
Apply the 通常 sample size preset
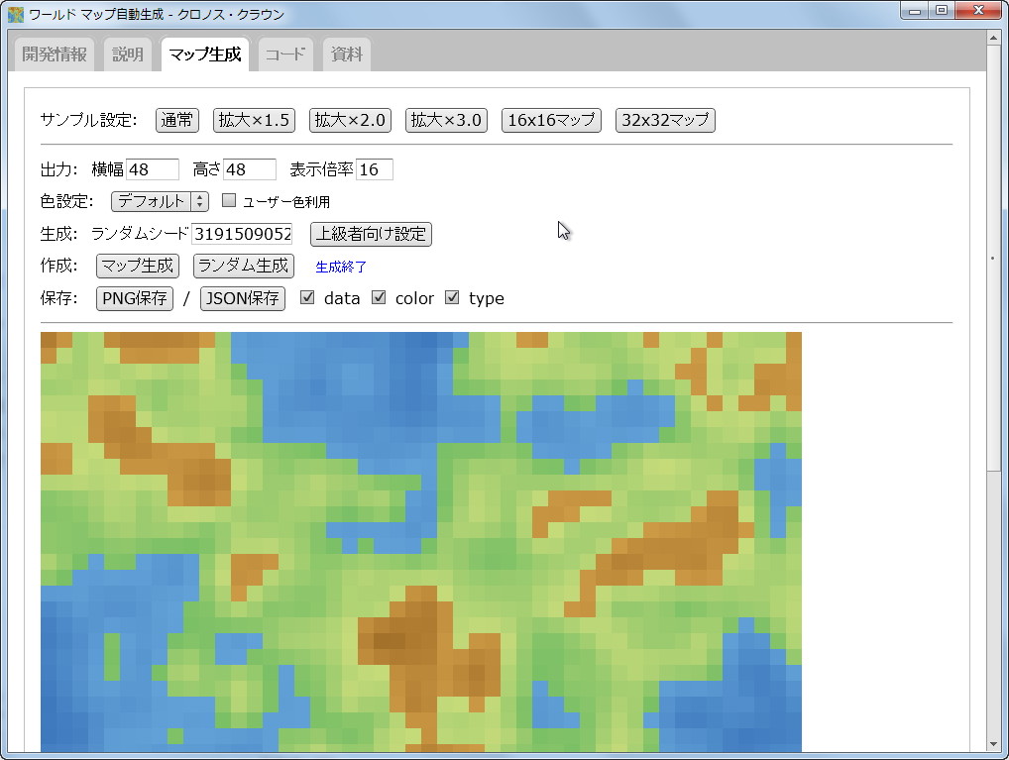176,120
